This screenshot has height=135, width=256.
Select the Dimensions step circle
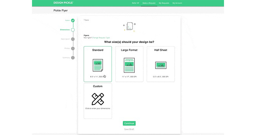point(73,30)
